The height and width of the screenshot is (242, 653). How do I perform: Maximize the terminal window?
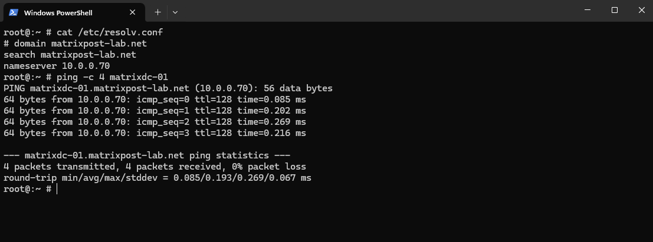[614, 11]
